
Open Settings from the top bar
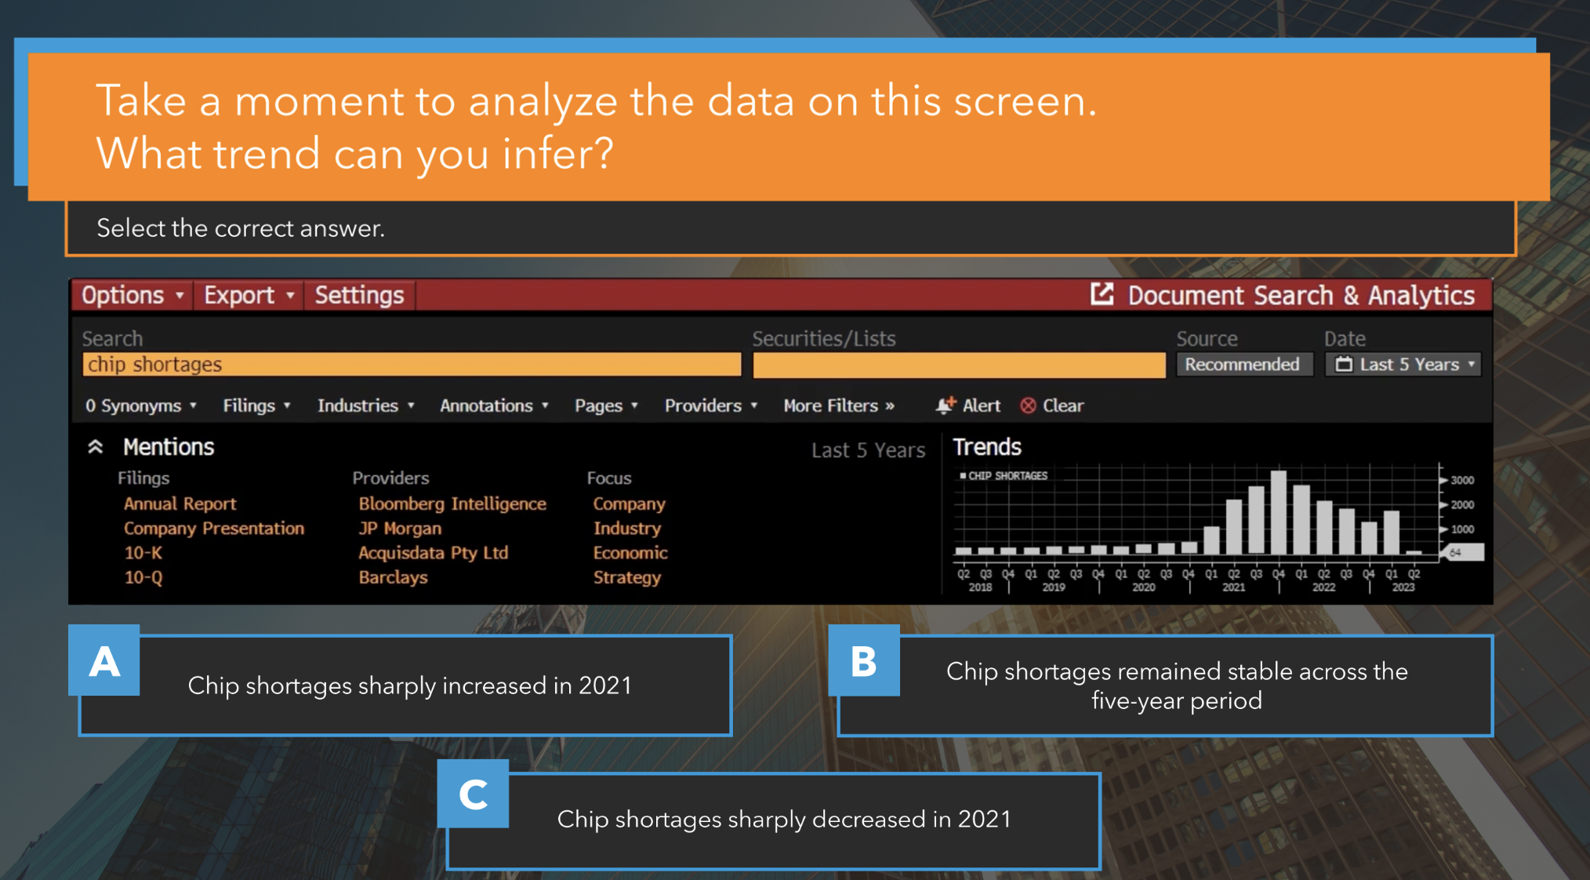[x=358, y=295]
